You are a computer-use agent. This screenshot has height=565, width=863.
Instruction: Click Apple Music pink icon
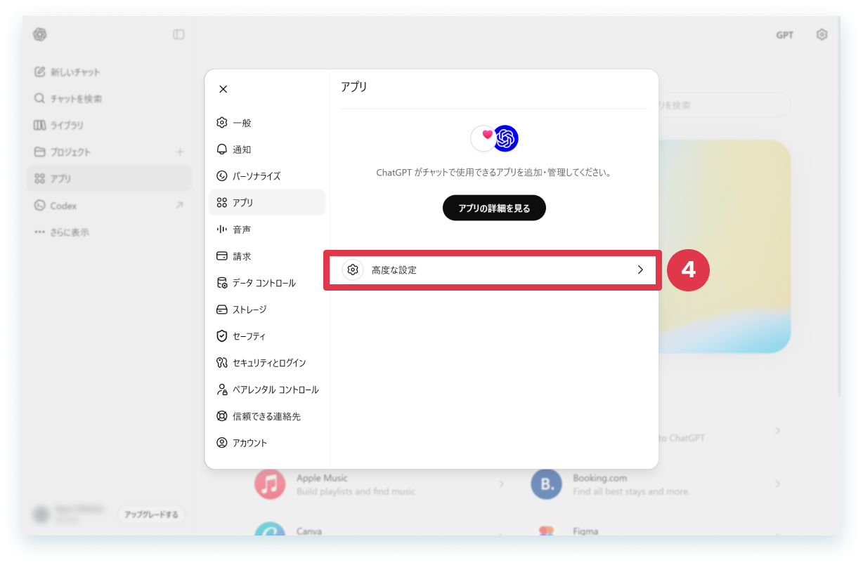pos(270,484)
